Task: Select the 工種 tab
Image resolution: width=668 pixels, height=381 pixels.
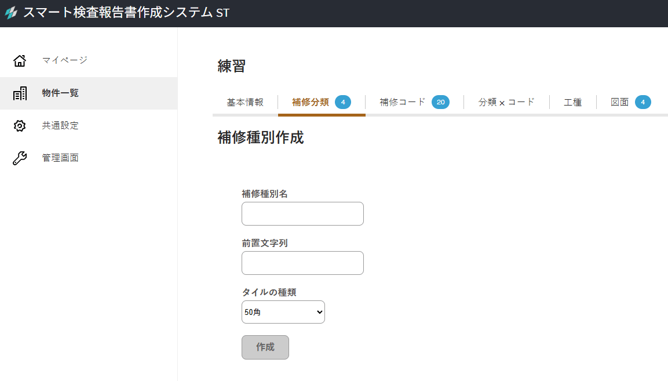Action: click(x=572, y=103)
